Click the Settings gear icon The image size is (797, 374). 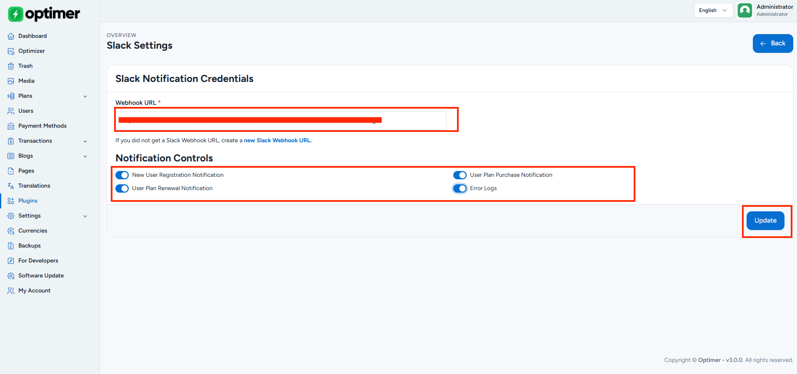(11, 216)
